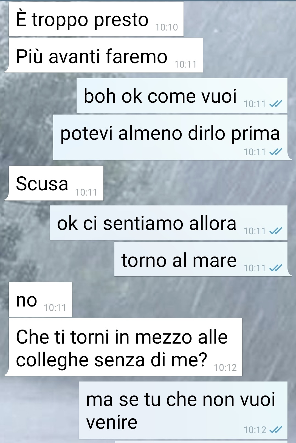The height and width of the screenshot is (443, 296).
Task: Click the 10:11 timestamp next to 'Scusa'
Action: 86,192
